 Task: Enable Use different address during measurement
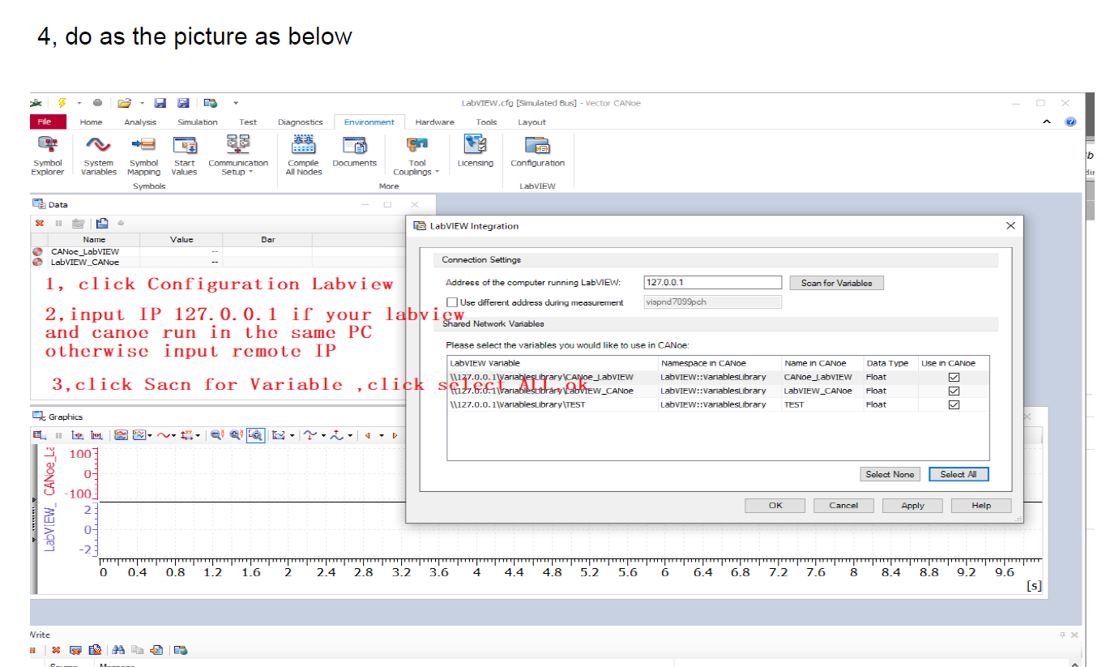452,302
